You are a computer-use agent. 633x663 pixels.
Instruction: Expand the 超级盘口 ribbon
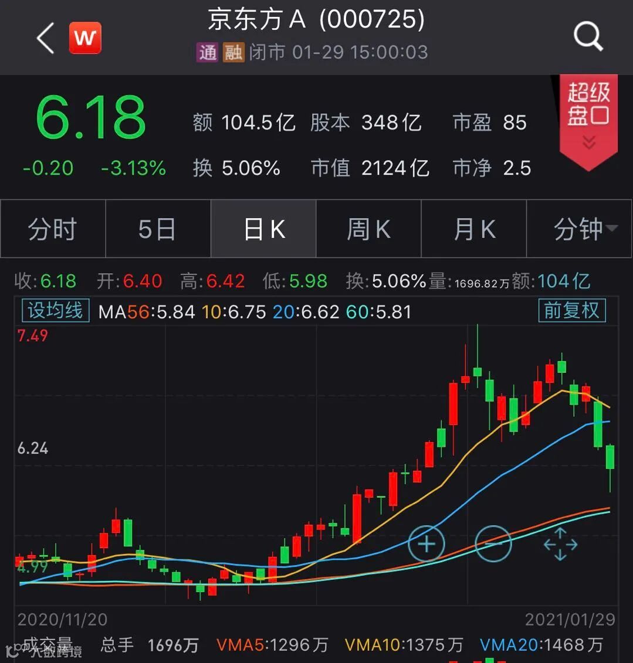click(588, 122)
